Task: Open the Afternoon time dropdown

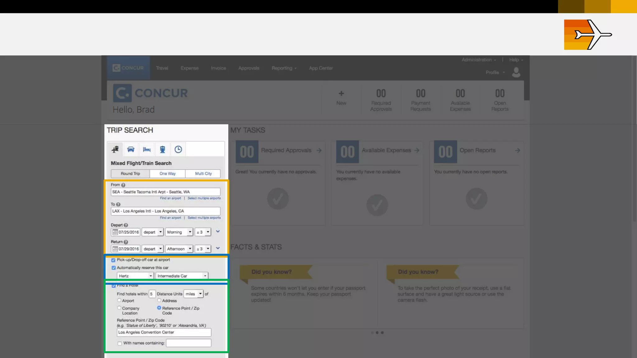Action: coord(179,249)
